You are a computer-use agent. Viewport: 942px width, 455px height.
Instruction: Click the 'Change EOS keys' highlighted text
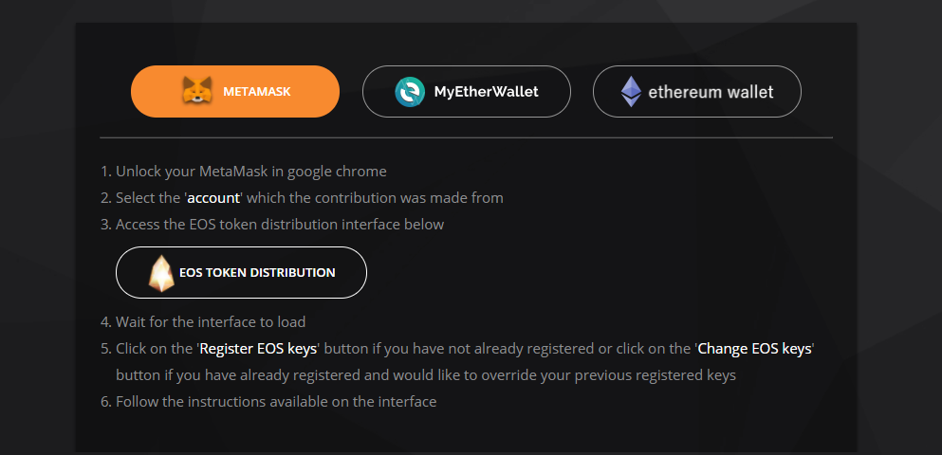point(754,349)
